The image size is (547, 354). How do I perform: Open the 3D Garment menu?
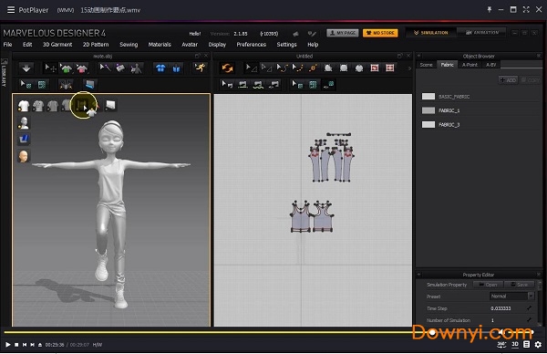pos(57,45)
